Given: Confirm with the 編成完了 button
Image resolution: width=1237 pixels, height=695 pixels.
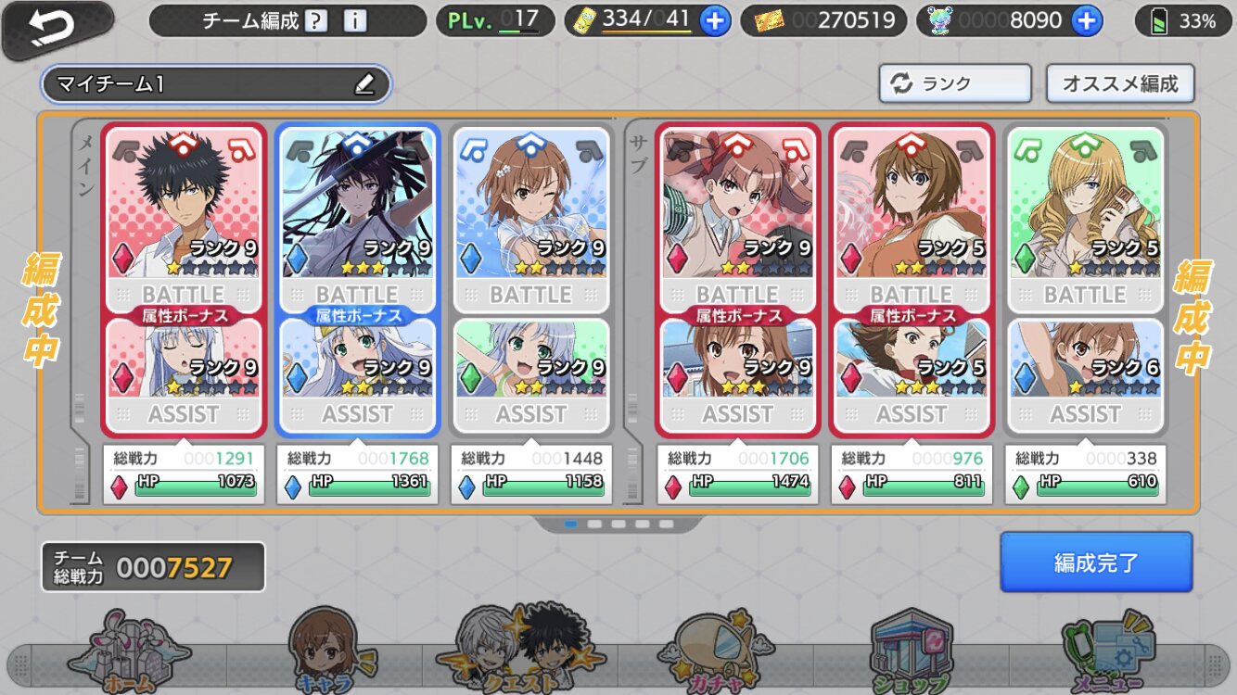Looking at the screenshot, I should (x=1096, y=562).
